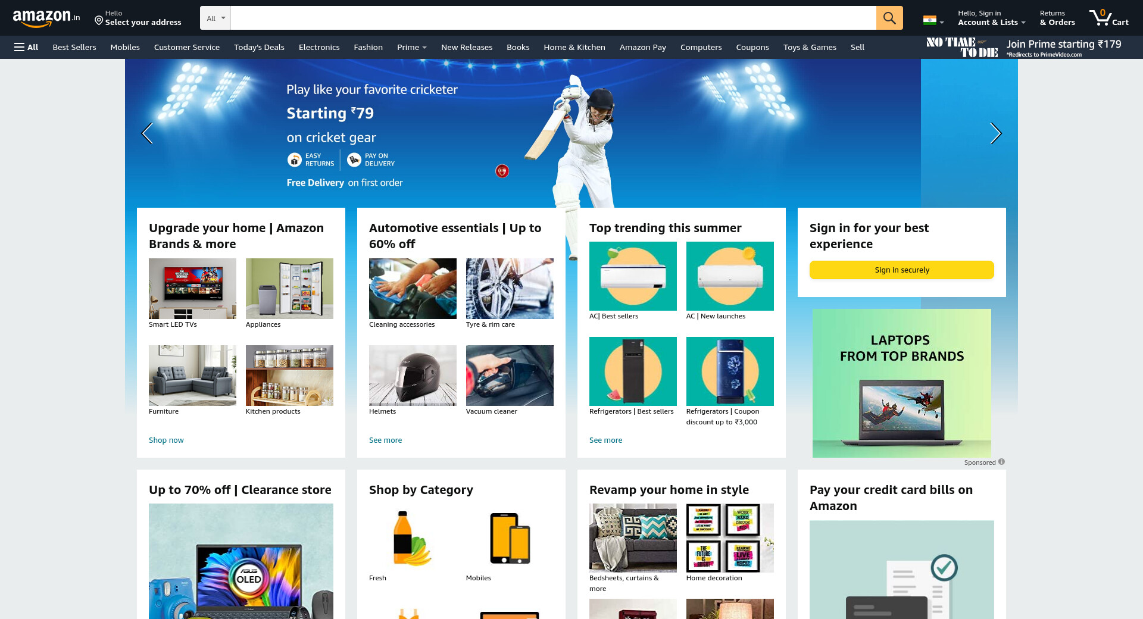Open the shopping cart icon
Viewport: 1143px width, 619px height.
pos(1108,18)
